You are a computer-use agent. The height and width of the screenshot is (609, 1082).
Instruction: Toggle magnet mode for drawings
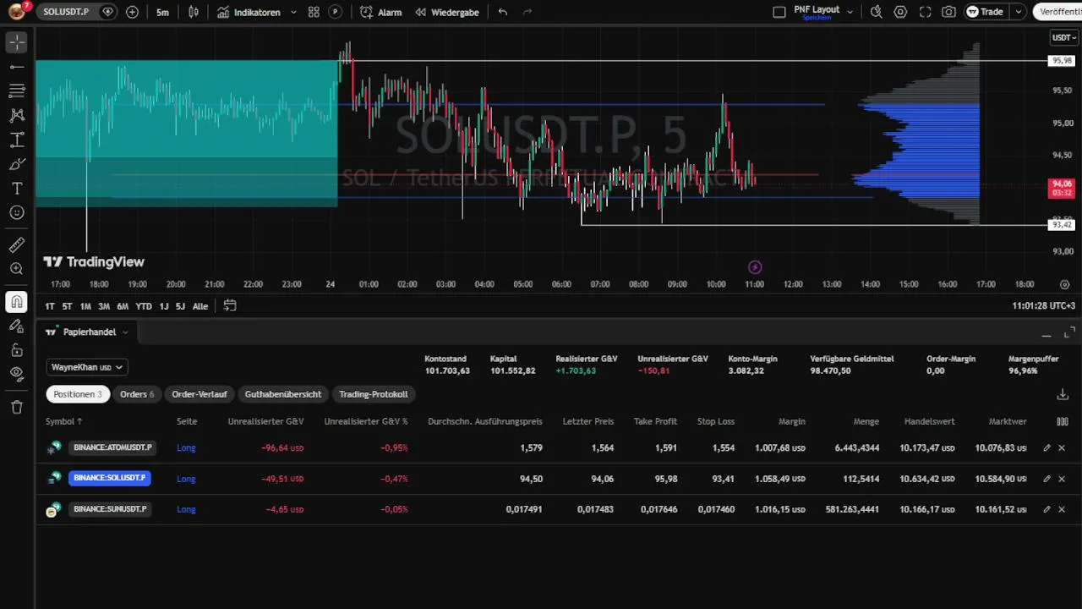tap(17, 302)
